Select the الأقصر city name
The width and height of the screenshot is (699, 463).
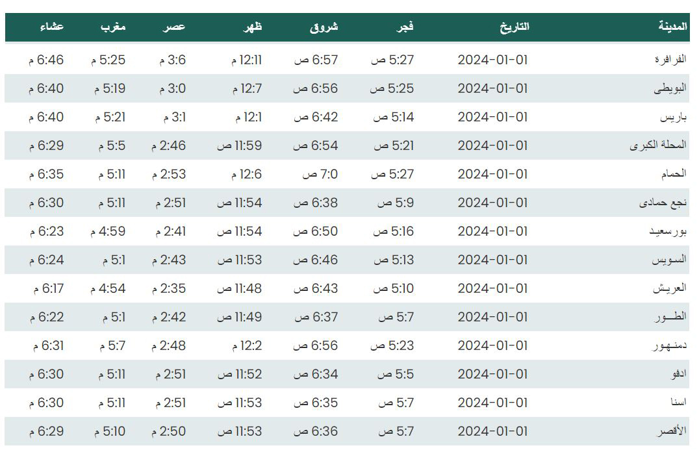[x=671, y=431]
